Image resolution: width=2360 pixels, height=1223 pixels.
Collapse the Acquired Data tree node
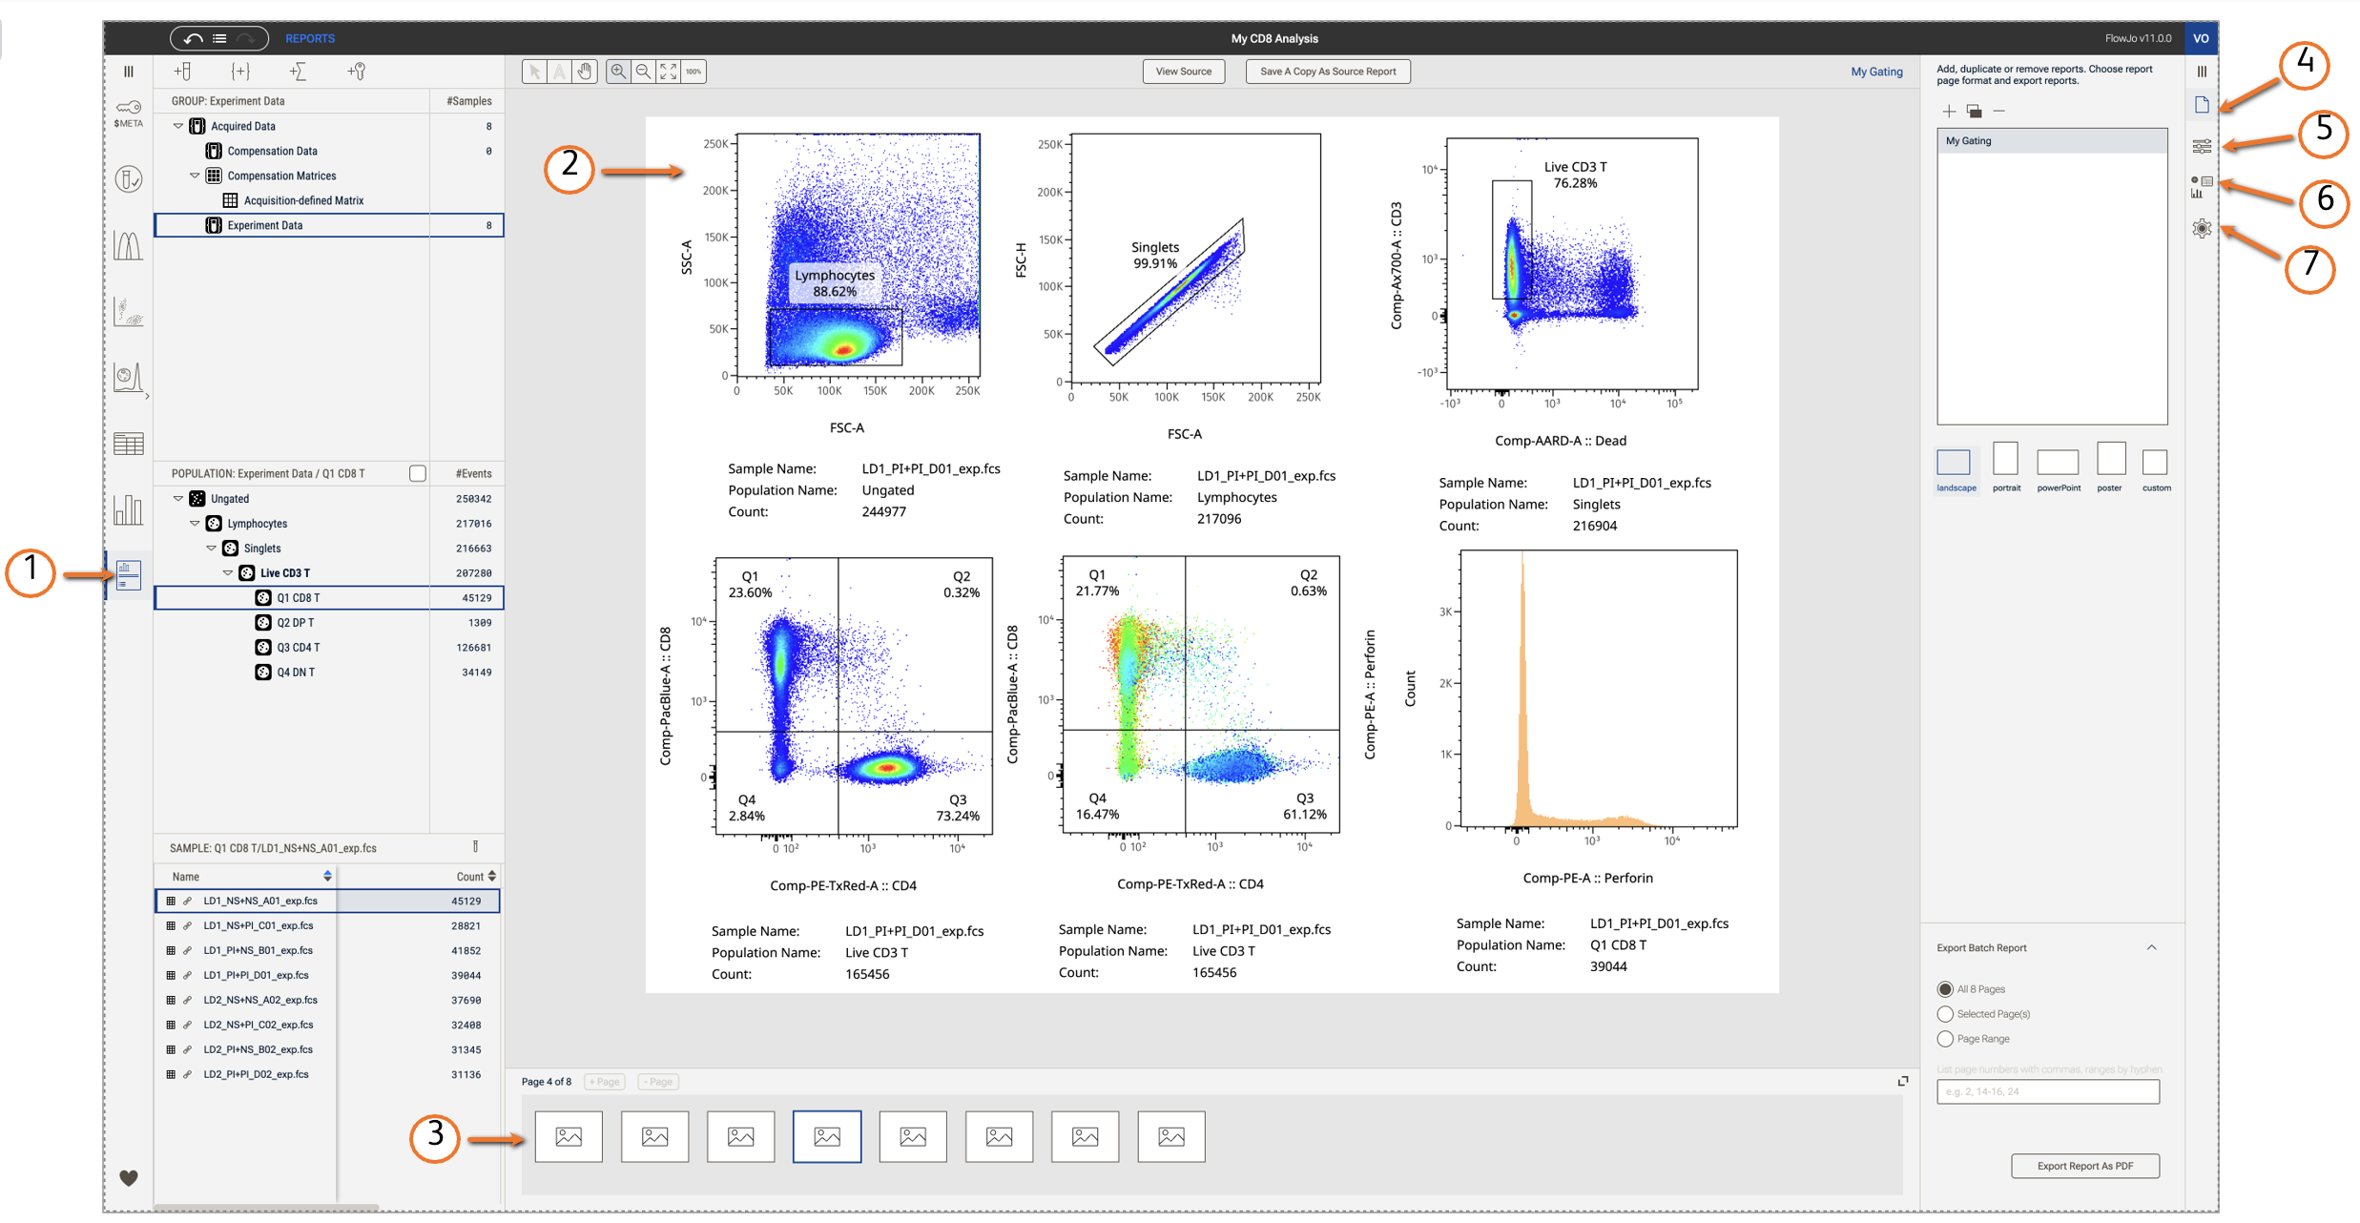[178, 126]
